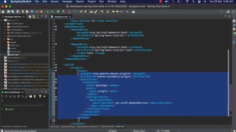Open the Navigate menu

coord(67,1)
